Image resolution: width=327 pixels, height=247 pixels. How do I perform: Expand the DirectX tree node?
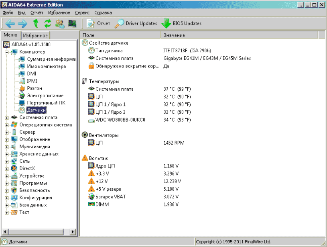point(7,169)
